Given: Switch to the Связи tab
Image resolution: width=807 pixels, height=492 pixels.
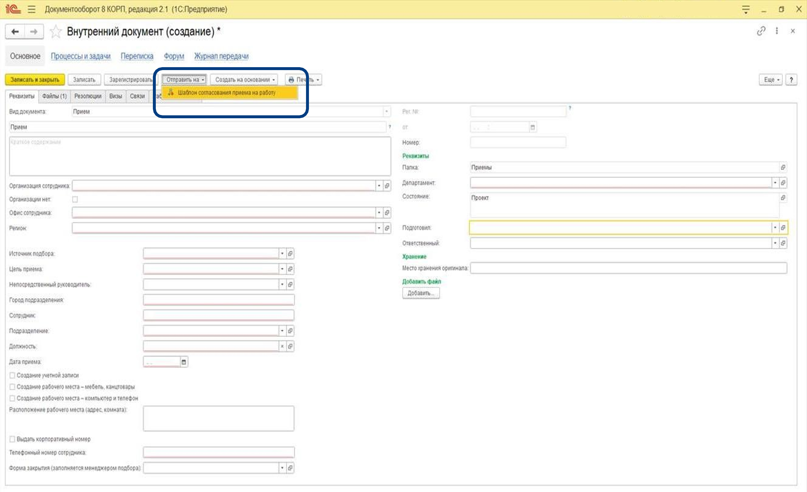Looking at the screenshot, I should pyautogui.click(x=137, y=96).
